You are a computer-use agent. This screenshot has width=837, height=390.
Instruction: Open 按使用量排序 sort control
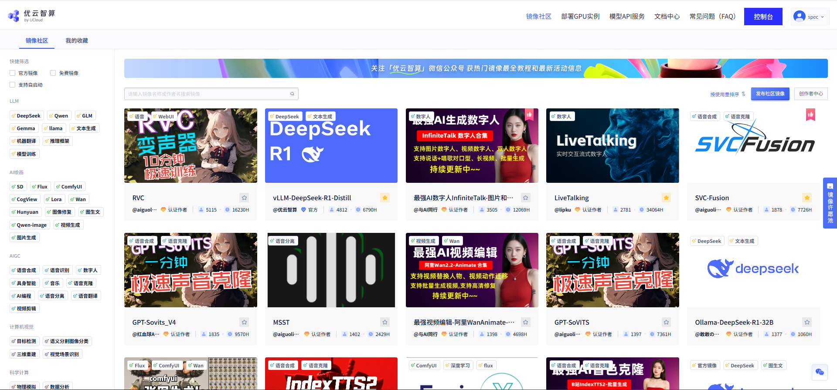728,94
